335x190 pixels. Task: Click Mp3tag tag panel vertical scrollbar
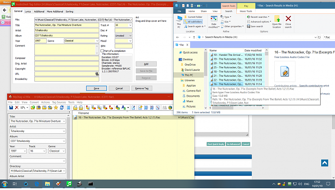(x=69, y=146)
